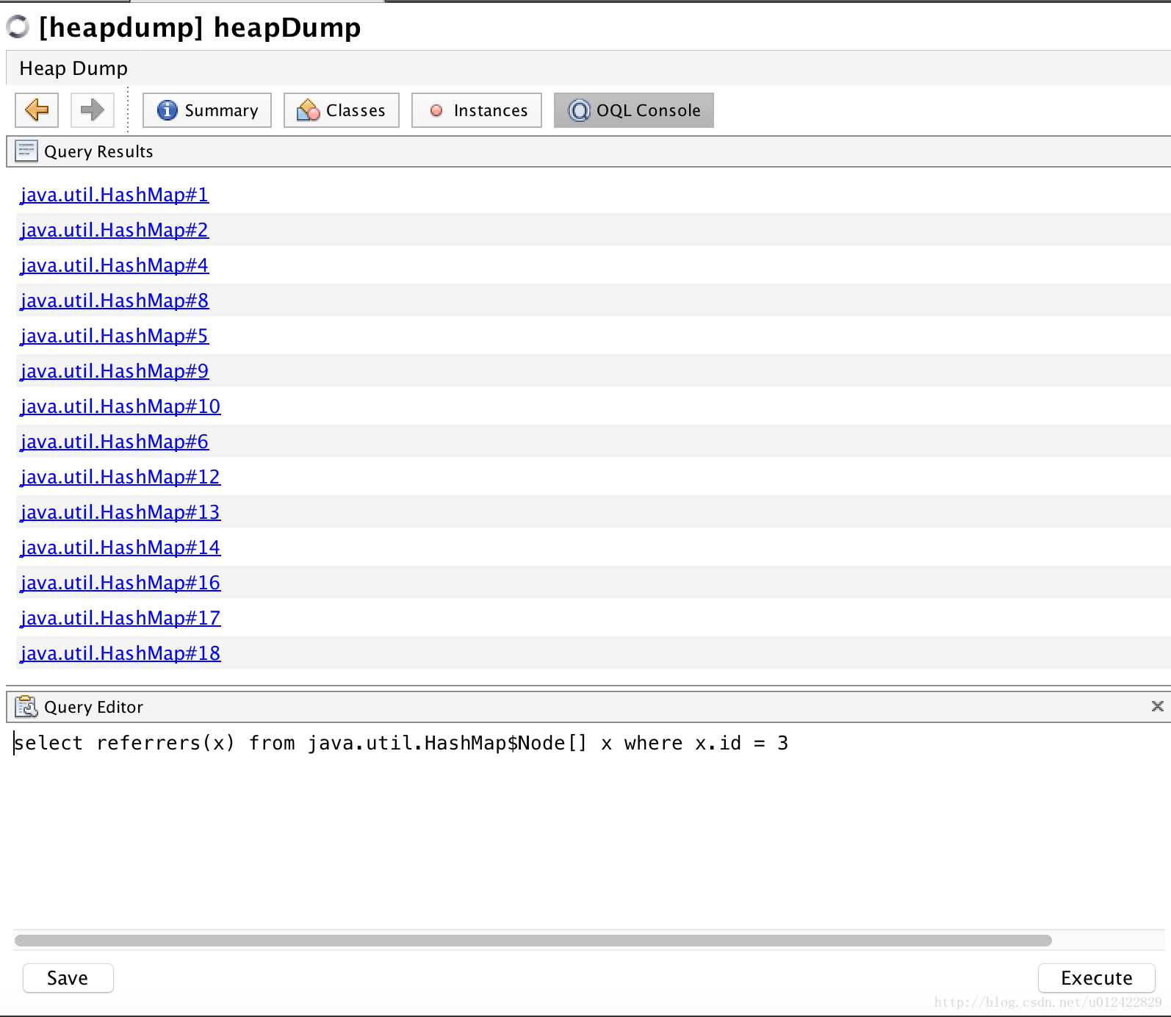Select the OQL Console tab
The height and width of the screenshot is (1017, 1171).
pyautogui.click(x=634, y=110)
